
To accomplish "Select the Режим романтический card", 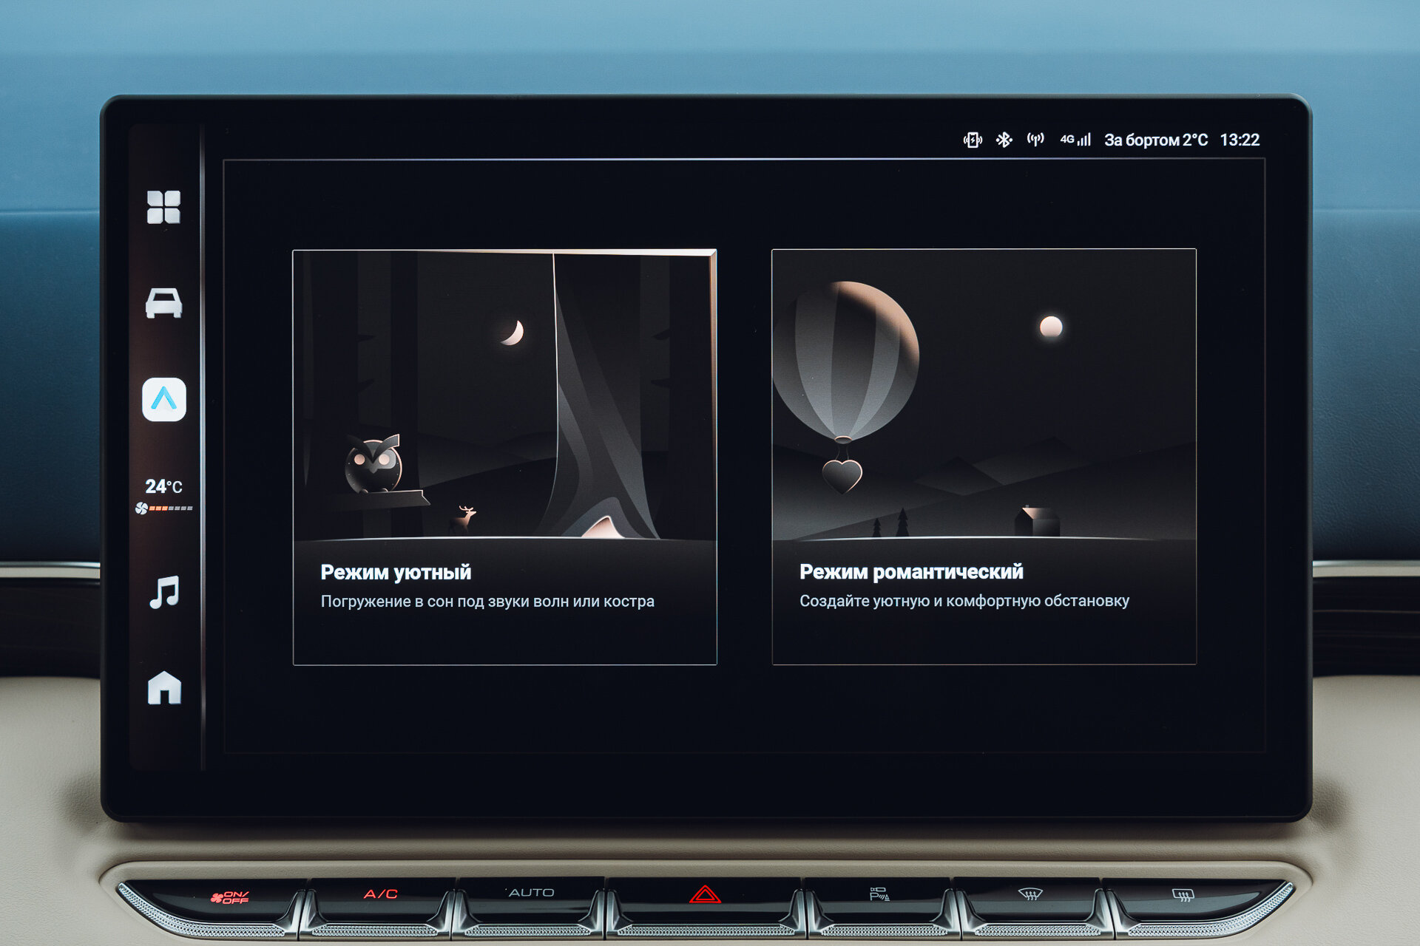I will [984, 457].
